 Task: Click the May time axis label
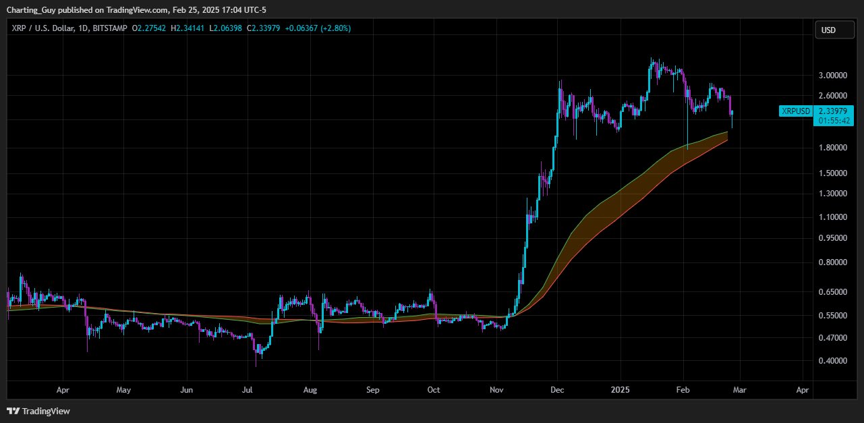click(x=123, y=390)
